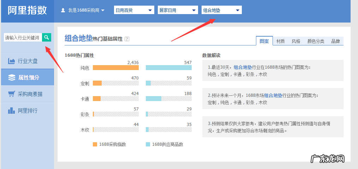Open 行业大盘 in the sidebar
Image resolution: width=358 pixels, height=169 pixels.
pyautogui.click(x=28, y=61)
